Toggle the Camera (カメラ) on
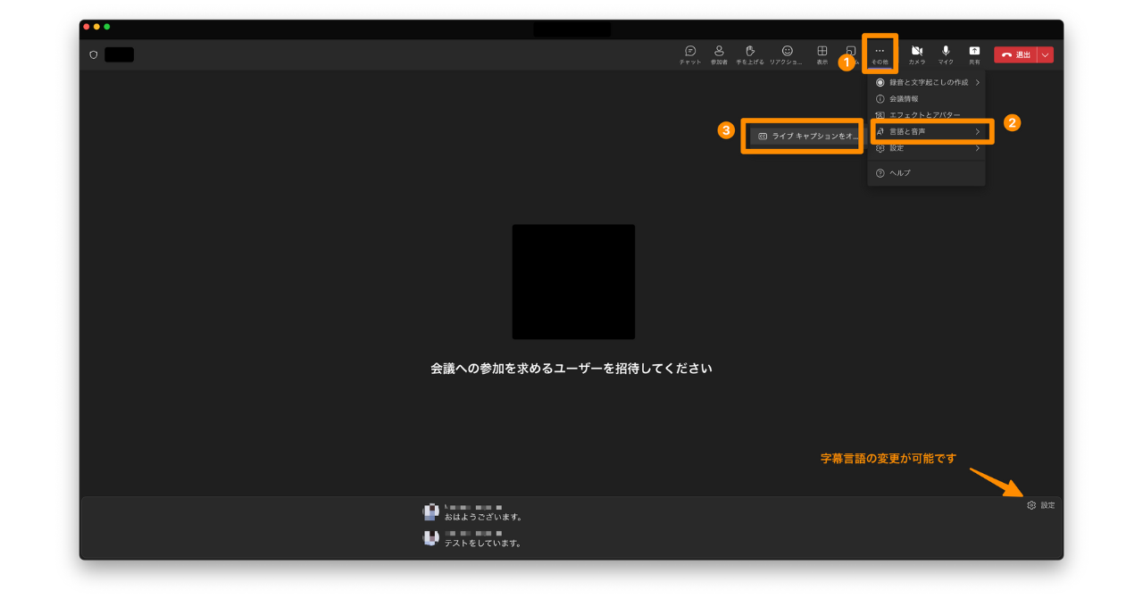 pyautogui.click(x=917, y=54)
